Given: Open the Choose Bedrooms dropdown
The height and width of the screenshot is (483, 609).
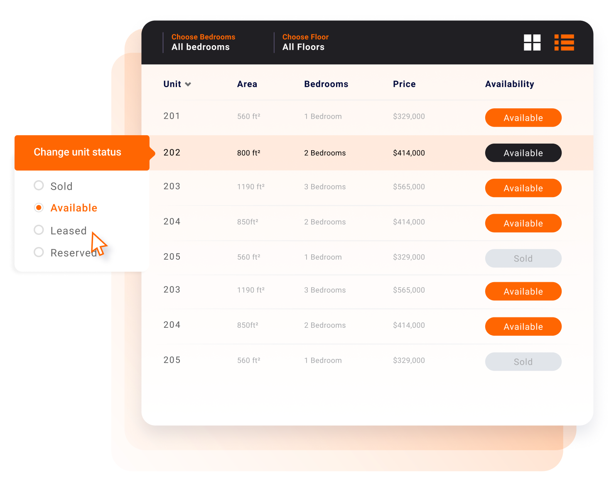Looking at the screenshot, I should click(x=203, y=42).
